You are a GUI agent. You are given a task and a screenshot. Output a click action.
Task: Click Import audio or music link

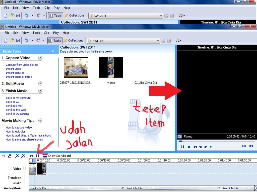pyautogui.click(x=19, y=77)
